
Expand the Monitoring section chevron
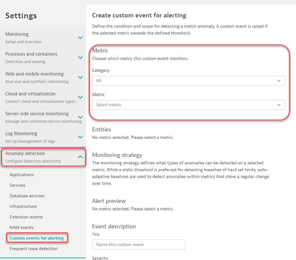pyautogui.click(x=80, y=38)
